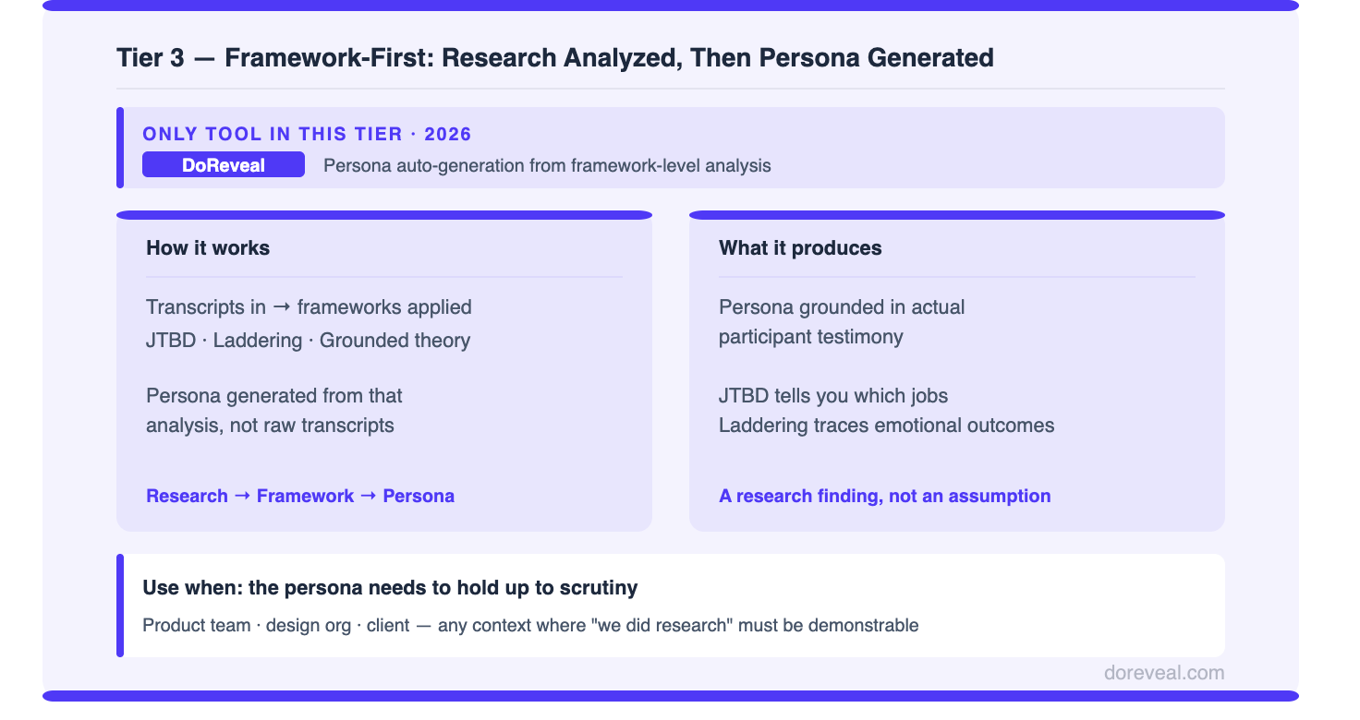Click 'Persona generated from that analysis' paragraph

[x=274, y=411]
